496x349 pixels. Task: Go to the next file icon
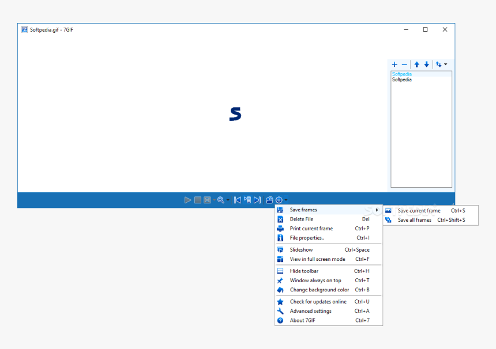pyautogui.click(x=257, y=200)
